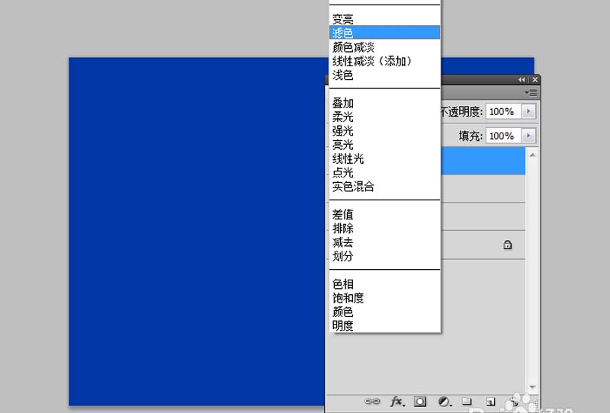Open the fx layer style menu
610x413 pixels.
[397, 401]
